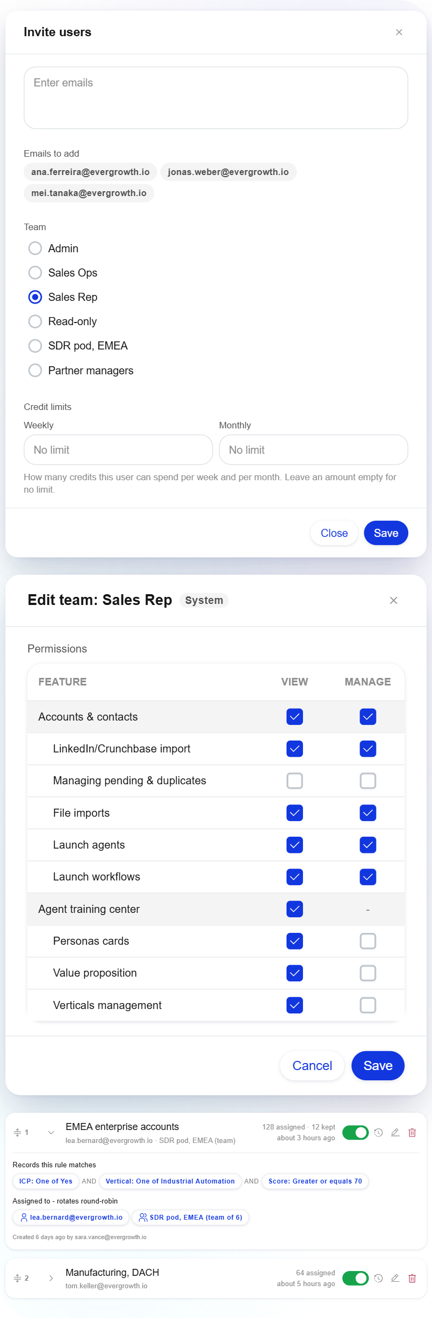Open history for EMEA enterprise accounts rule
This screenshot has width=432, height=1318.
(x=379, y=1132)
